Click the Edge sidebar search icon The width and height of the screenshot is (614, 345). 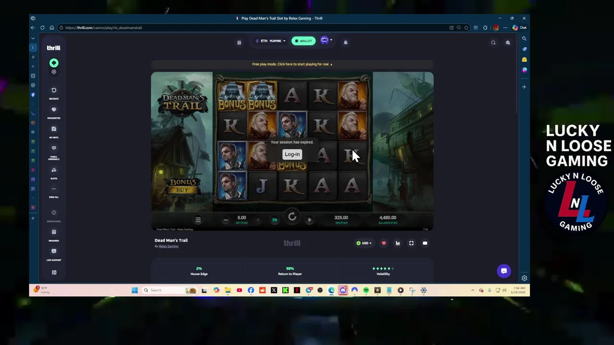[524, 38]
